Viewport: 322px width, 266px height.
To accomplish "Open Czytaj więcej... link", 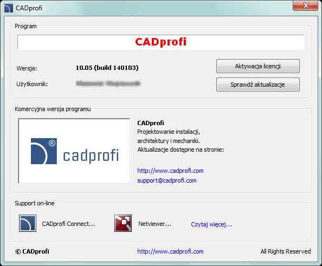I will [211, 224].
